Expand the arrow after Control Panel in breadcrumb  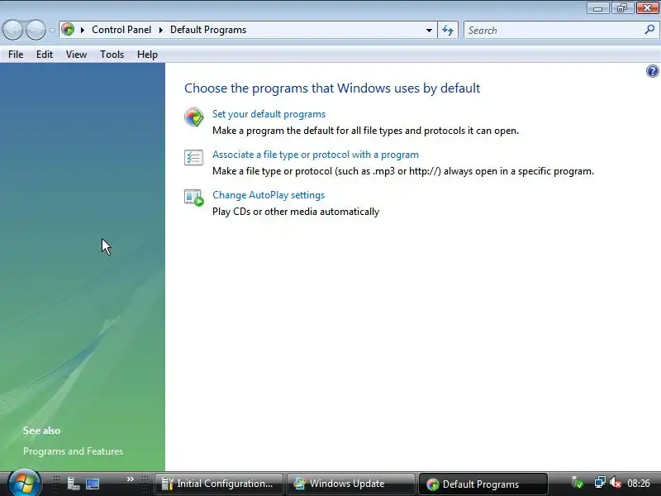160,30
